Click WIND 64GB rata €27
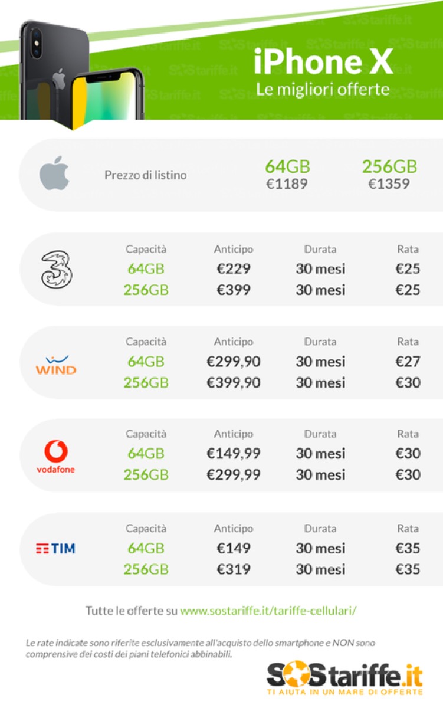 click(x=408, y=361)
